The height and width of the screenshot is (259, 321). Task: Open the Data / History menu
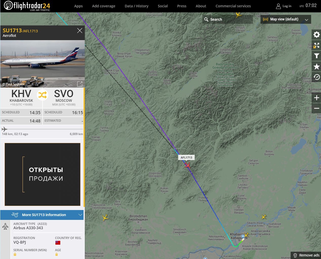tap(136, 6)
